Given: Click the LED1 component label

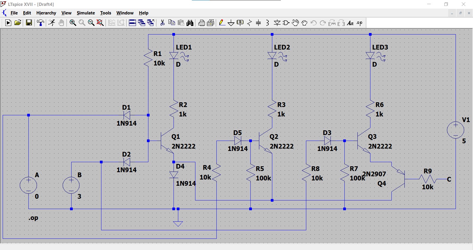Looking at the screenshot, I should tap(184, 47).
